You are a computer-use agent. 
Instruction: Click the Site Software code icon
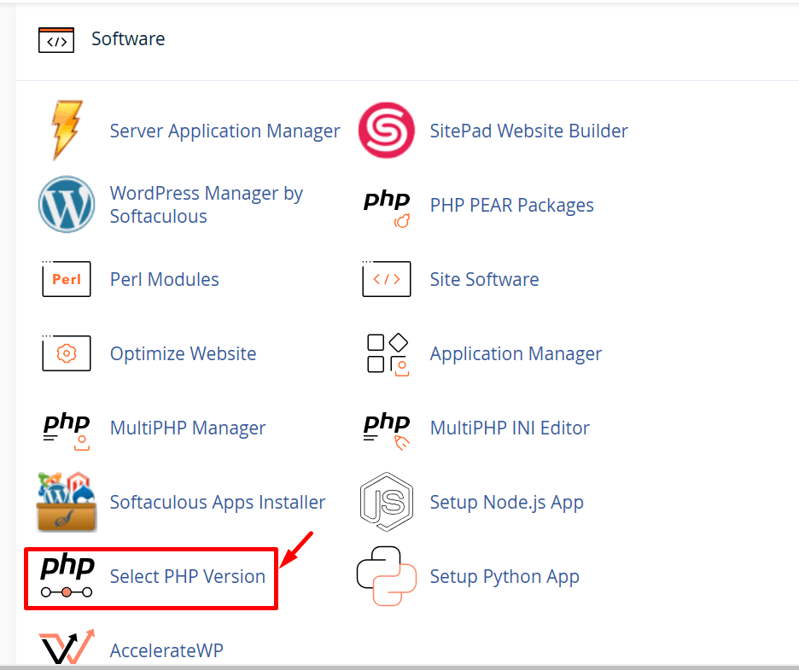click(387, 279)
